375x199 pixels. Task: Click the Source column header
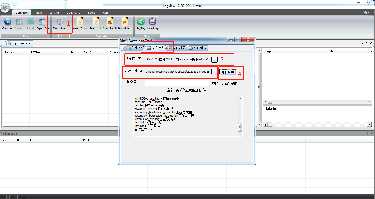(x=75, y=52)
